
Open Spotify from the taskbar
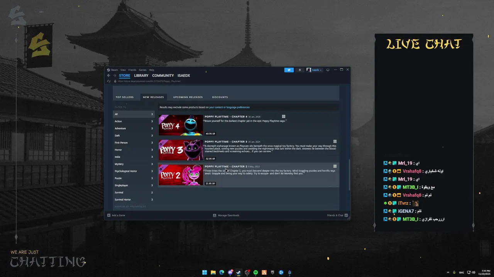(x=255, y=272)
